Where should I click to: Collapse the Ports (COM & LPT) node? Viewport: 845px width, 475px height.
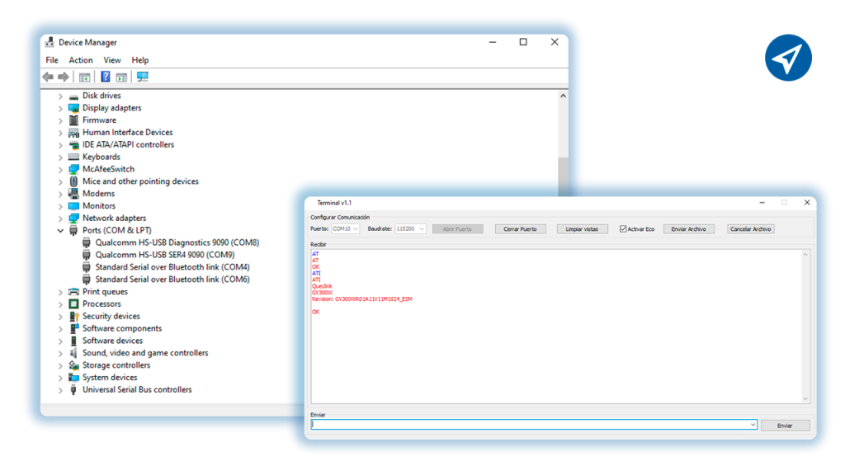click(60, 231)
